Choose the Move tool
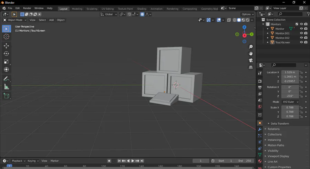Screen dimensions: 310x169 click(6, 46)
